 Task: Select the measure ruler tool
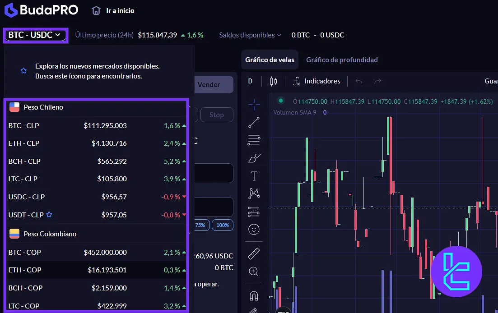[254, 253]
